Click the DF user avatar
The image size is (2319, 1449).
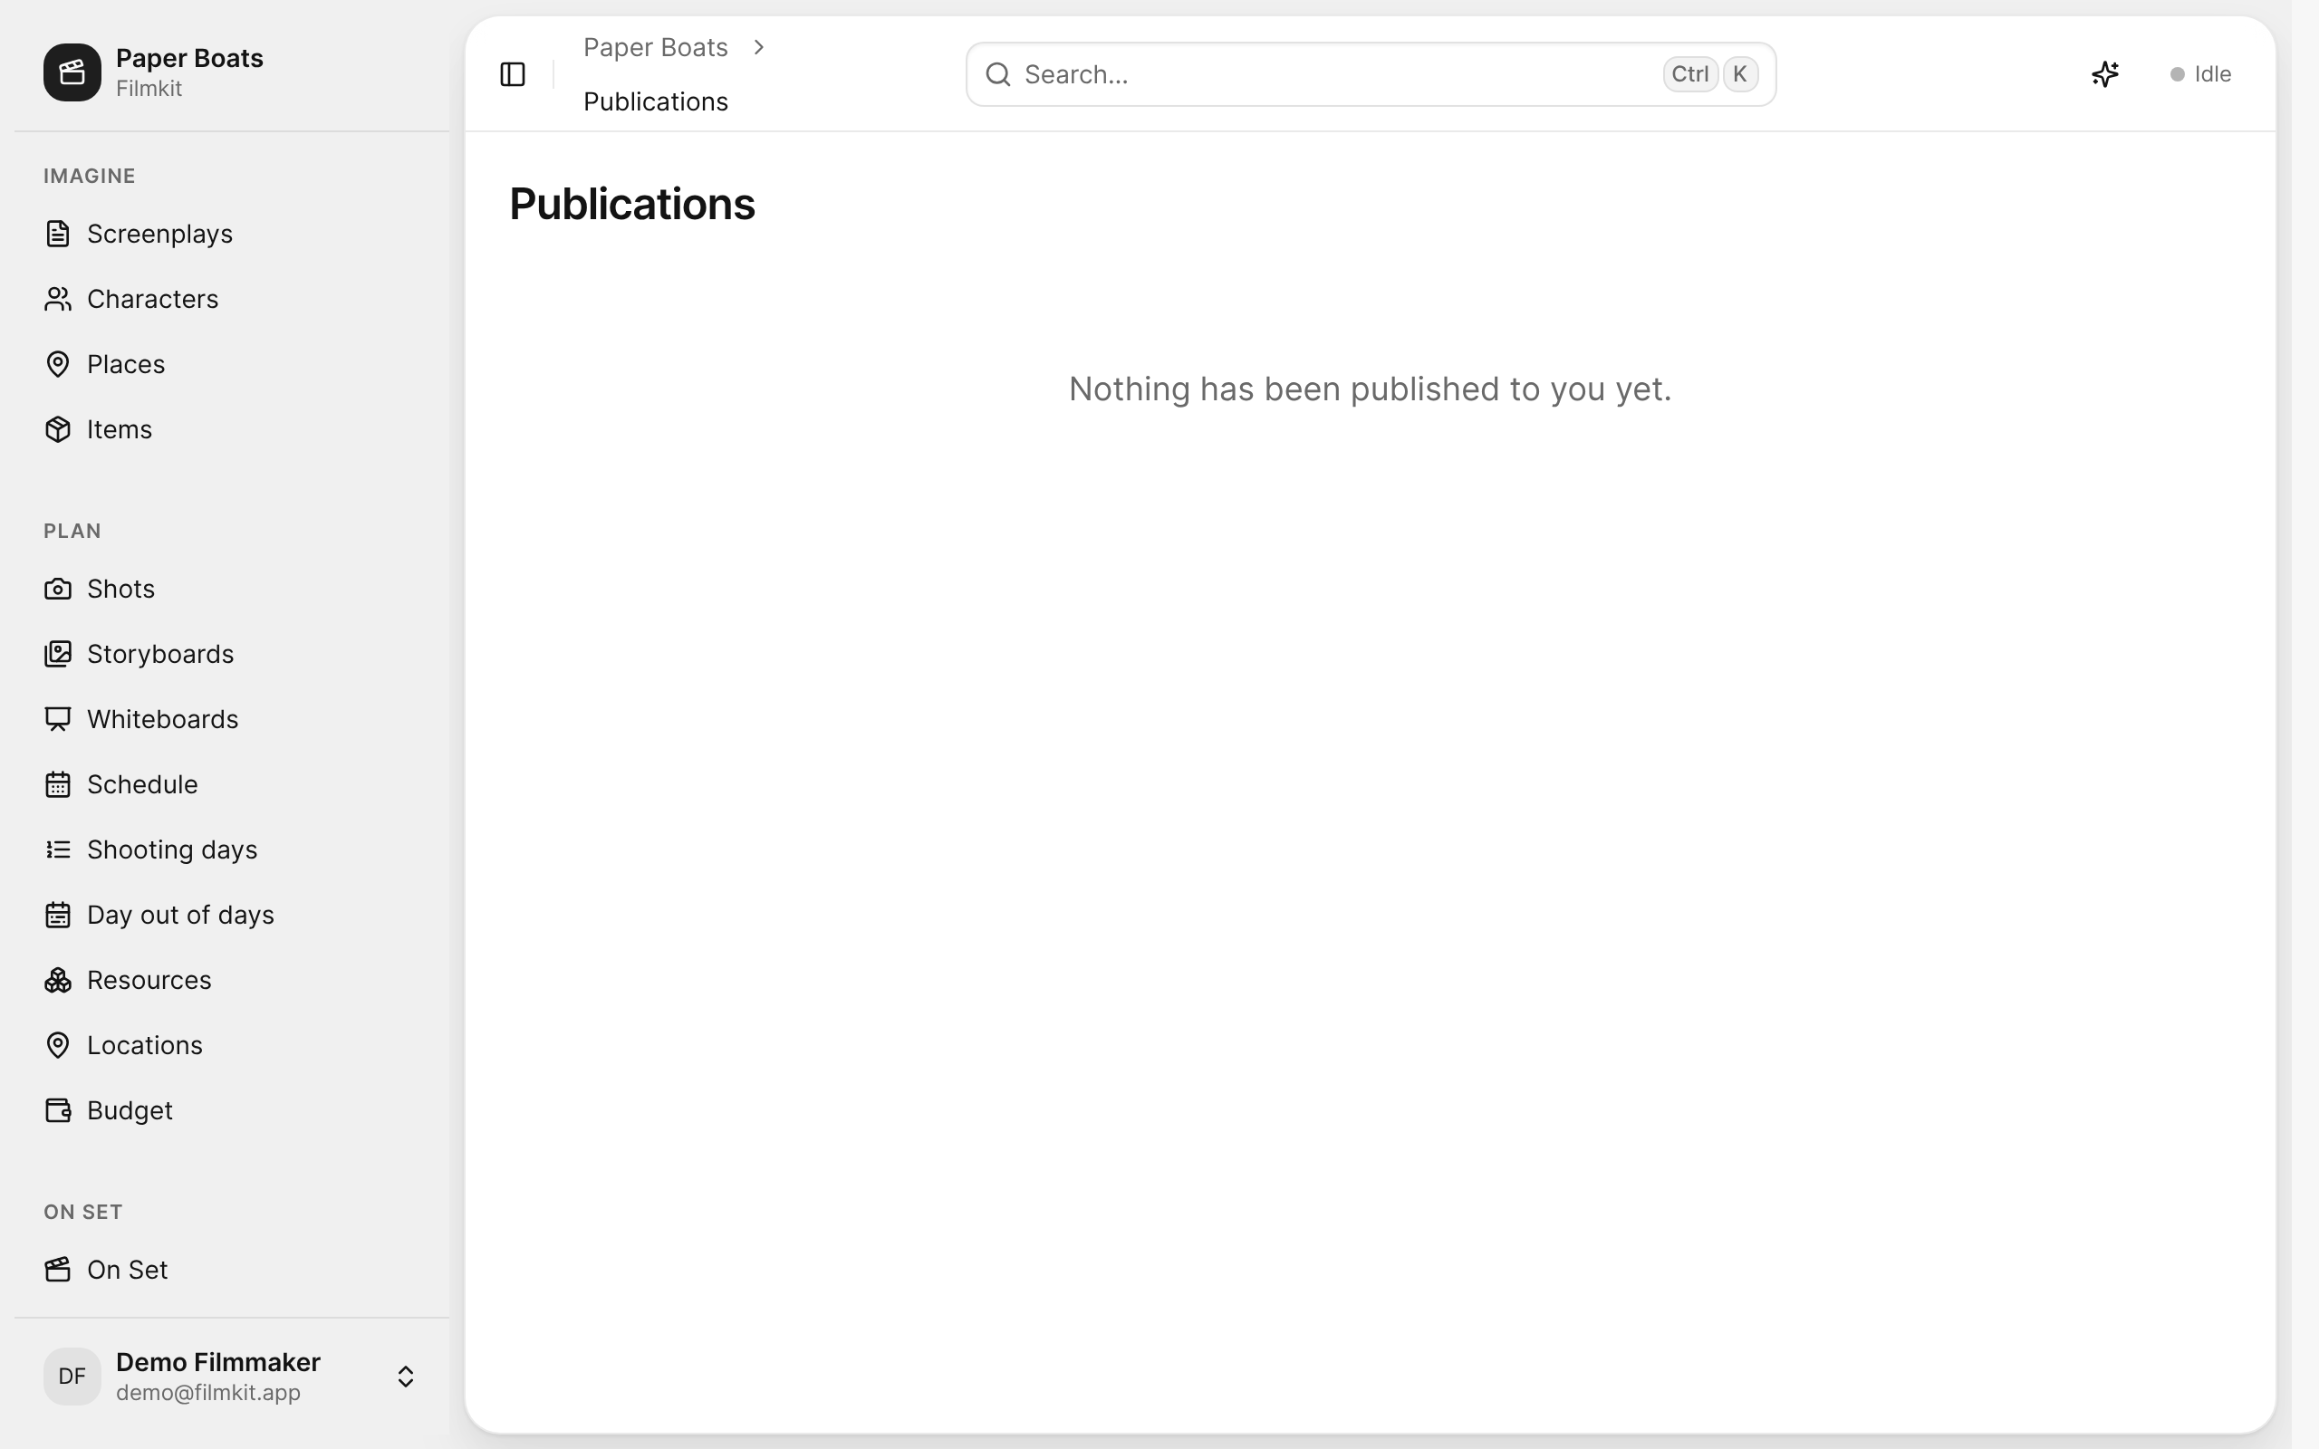[x=72, y=1377]
